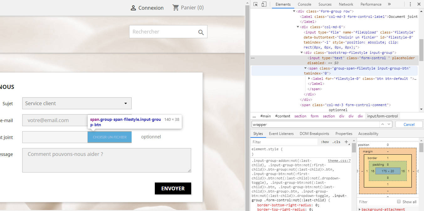
Task: Click the website search magnifier icon
Action: pyautogui.click(x=201, y=32)
